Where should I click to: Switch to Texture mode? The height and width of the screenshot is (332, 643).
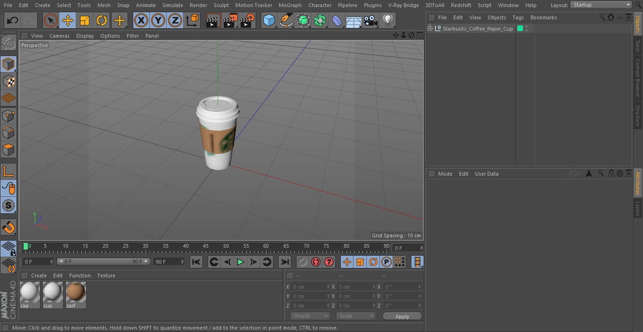[x=8, y=81]
